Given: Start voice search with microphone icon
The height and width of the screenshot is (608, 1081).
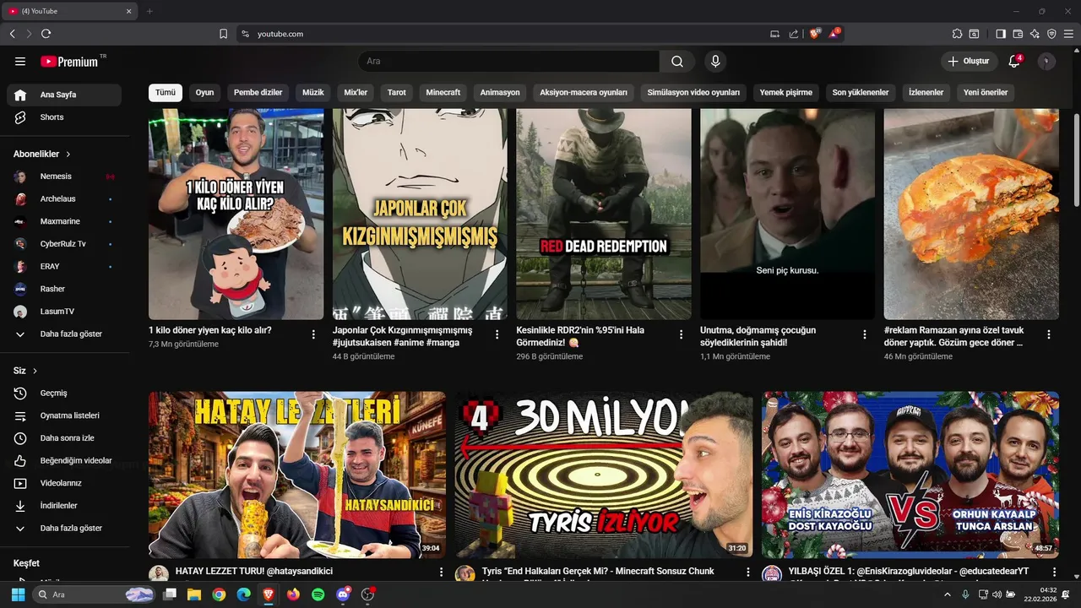Looking at the screenshot, I should (715, 62).
